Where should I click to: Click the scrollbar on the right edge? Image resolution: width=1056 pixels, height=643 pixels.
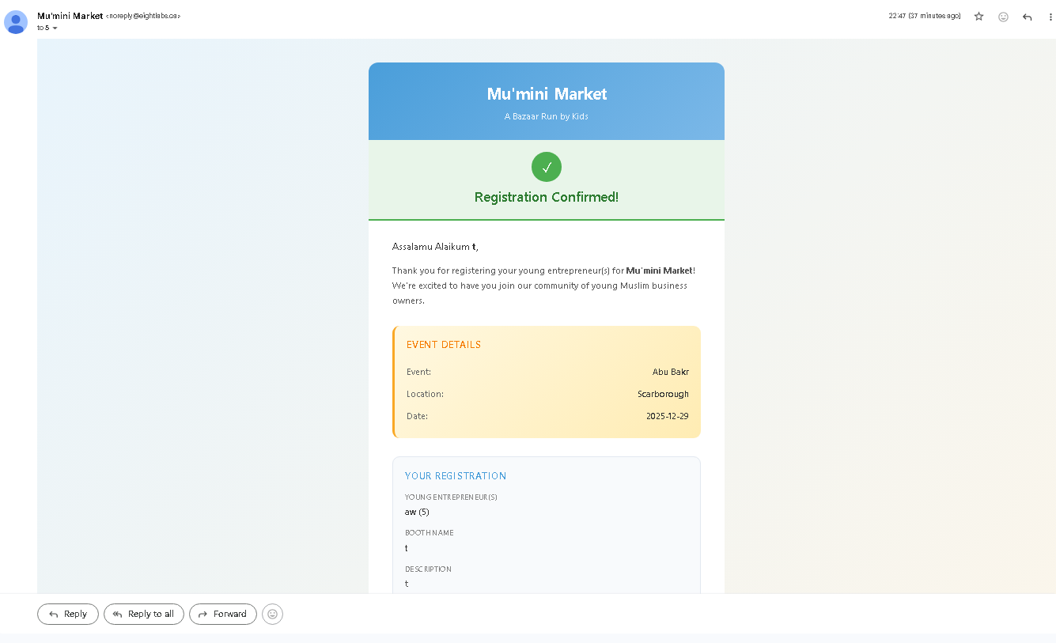tap(1053, 316)
